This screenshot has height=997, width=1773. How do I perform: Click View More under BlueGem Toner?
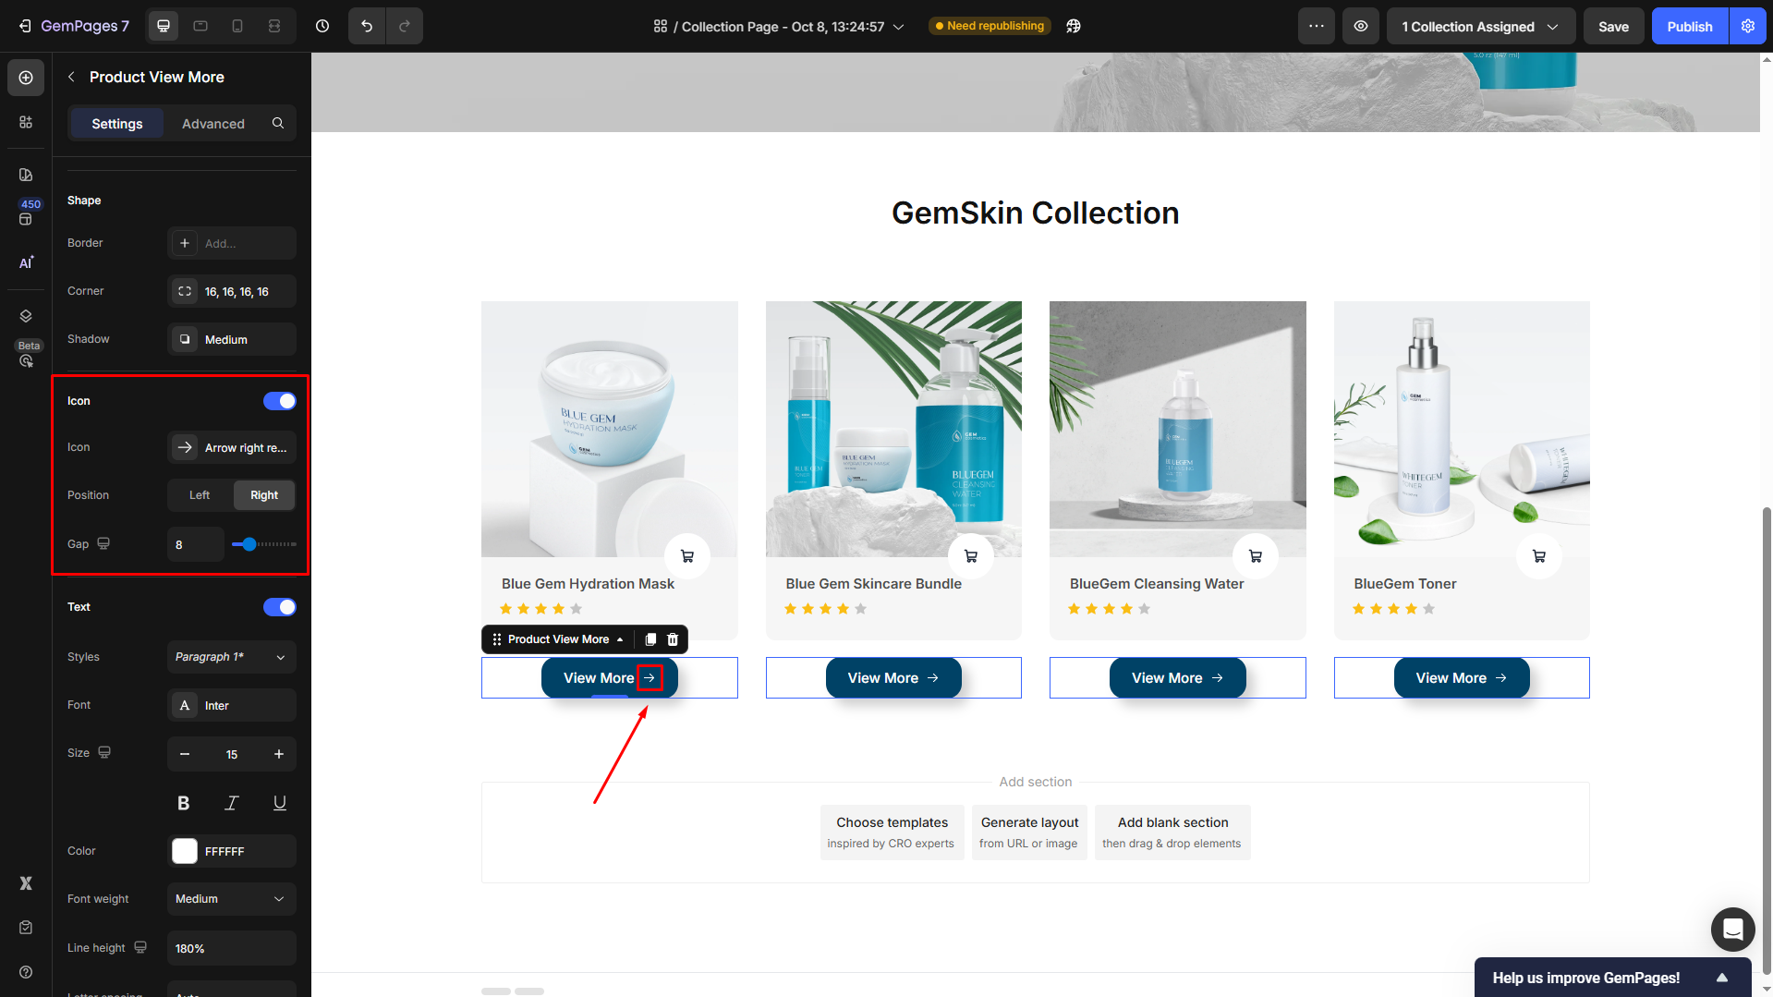1462,678
